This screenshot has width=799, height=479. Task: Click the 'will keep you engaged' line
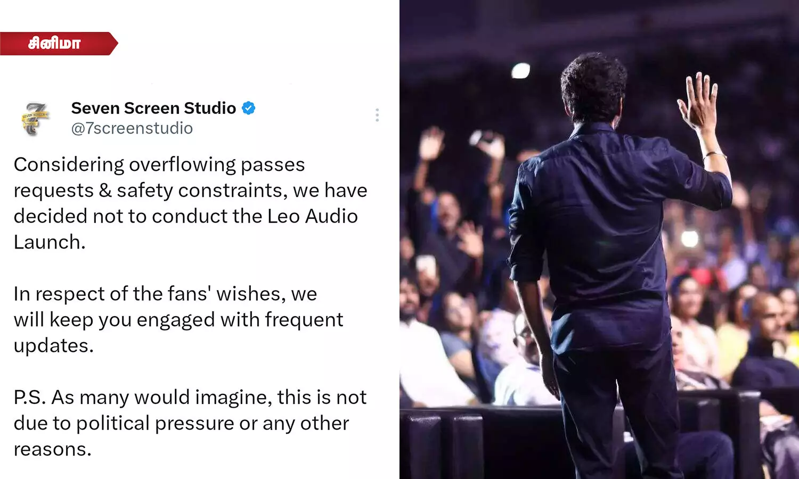(178, 320)
